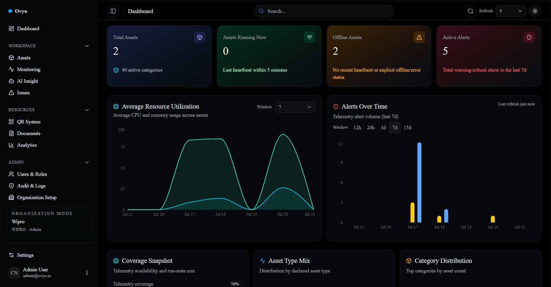Click the Active Alerts shield icon
Viewport: 551px width, 287px height.
click(x=529, y=37)
